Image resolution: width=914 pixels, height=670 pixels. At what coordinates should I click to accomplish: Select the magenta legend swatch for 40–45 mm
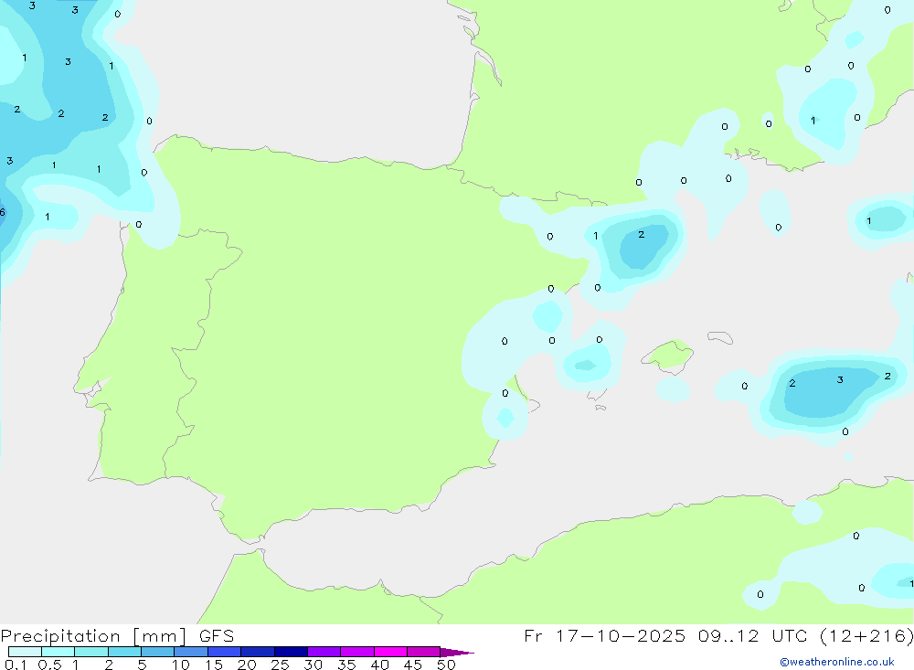pyautogui.click(x=390, y=652)
